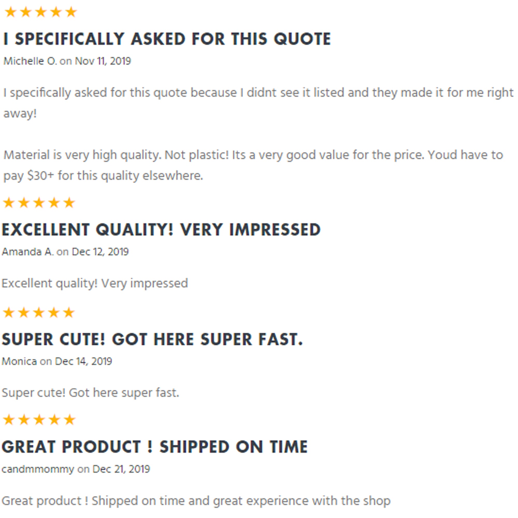Screen dimensions: 518x518
Task: Click second star above Super Cute review
Action: point(24,313)
